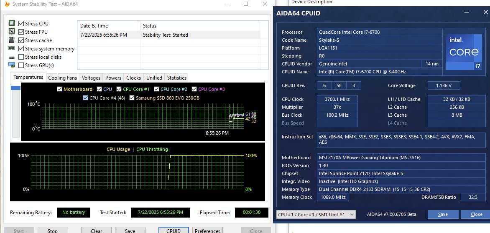This screenshot has width=490, height=233.
Task: Click the Stop button to end test
Action: click(x=53, y=230)
